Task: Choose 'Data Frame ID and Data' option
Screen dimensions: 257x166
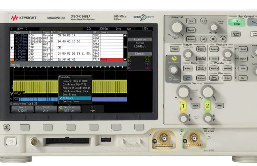Action: click(75, 91)
